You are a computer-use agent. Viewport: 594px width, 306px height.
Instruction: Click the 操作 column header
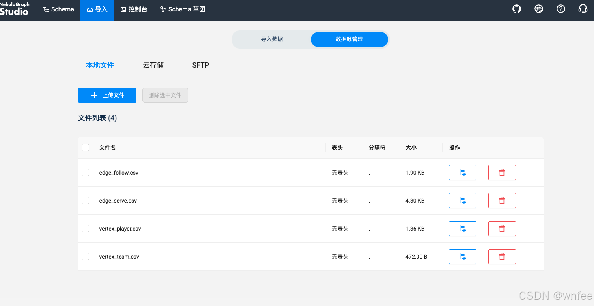coord(454,148)
